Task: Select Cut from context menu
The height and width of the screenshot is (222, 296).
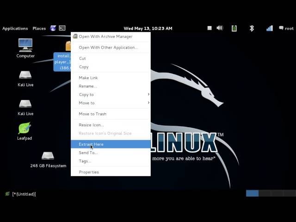Action: [x=111, y=59]
